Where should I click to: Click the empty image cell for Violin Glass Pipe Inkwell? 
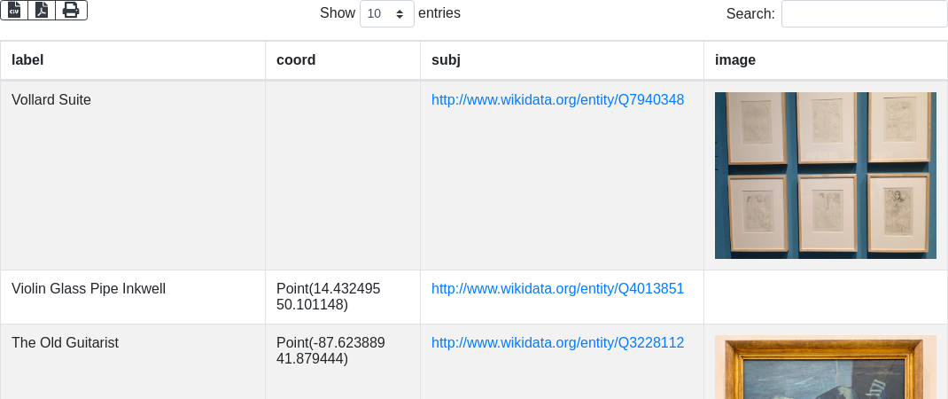coord(825,296)
